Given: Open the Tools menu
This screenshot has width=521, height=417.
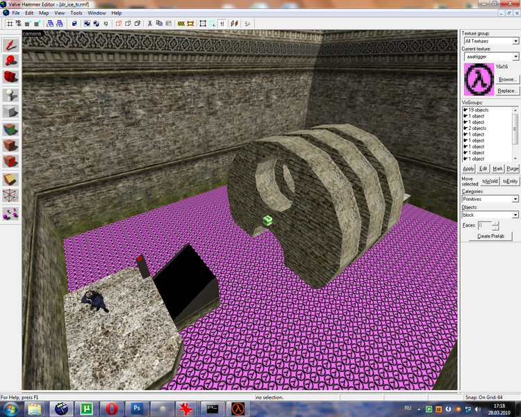Looking at the screenshot, I should click(x=76, y=13).
